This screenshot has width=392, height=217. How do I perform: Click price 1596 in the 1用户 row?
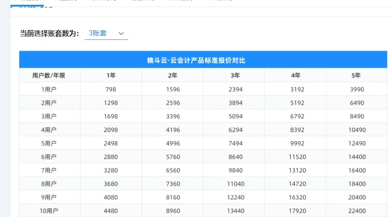click(173, 89)
